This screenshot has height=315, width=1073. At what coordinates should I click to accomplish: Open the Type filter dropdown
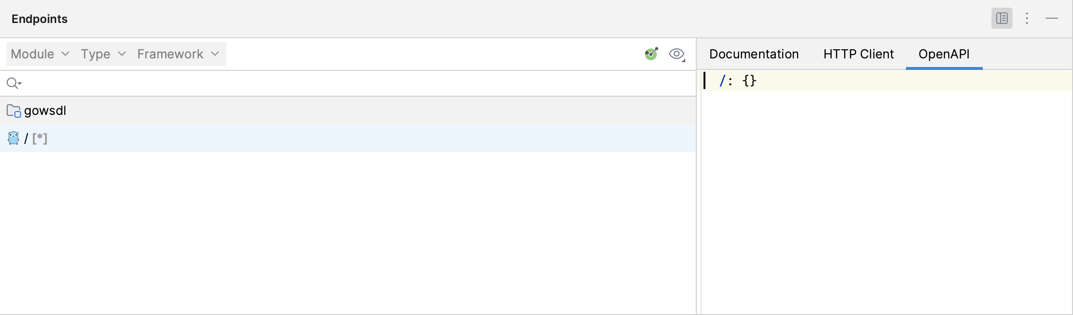[x=102, y=54]
